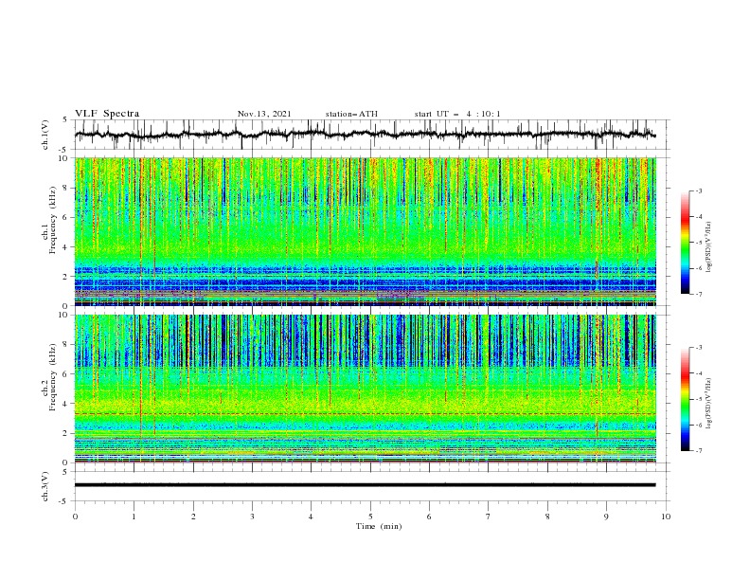The width and height of the screenshot is (750, 580).
Task: Click the "10" kHz tick on ch.2 frequency axis
Action: (x=65, y=315)
